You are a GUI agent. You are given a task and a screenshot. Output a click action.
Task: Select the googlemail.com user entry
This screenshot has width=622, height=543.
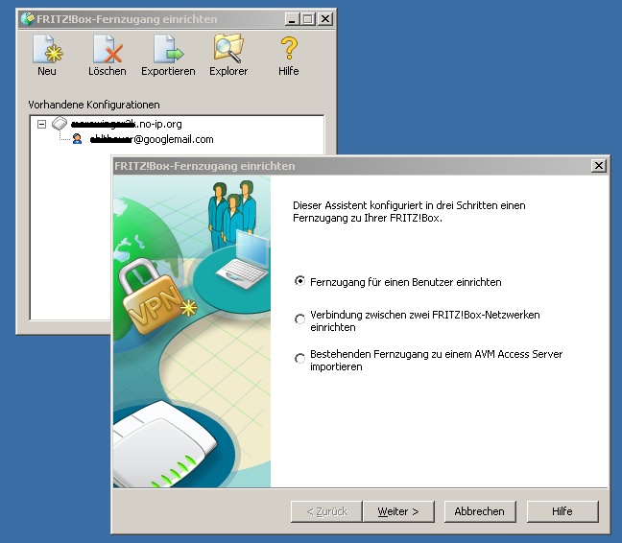[x=152, y=139]
